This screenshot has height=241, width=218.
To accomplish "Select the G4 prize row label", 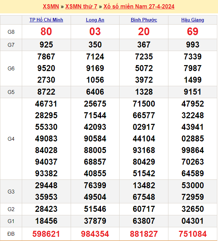I will (11, 139).
